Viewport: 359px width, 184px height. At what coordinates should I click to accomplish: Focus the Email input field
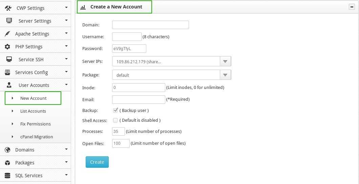pos(139,99)
